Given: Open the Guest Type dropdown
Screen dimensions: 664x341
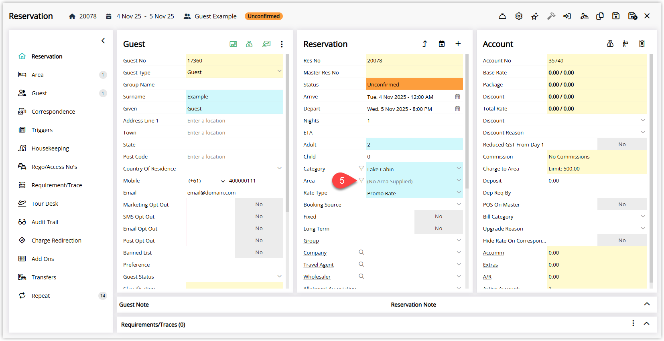Looking at the screenshot, I should 279,72.
